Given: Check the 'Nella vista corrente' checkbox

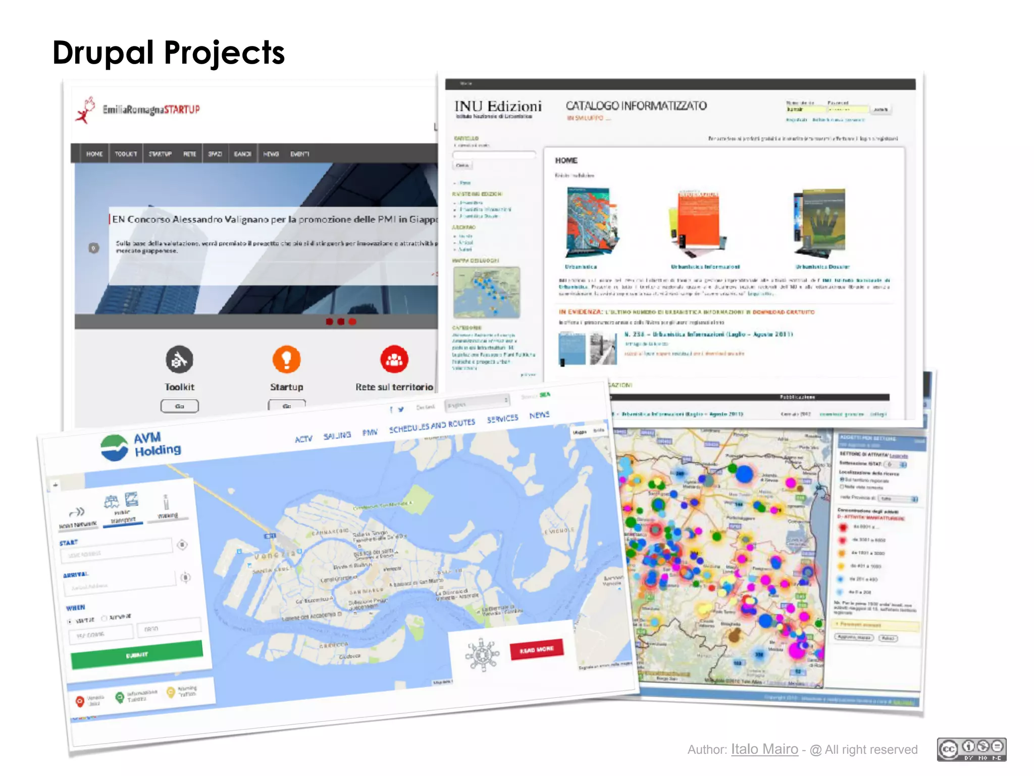Looking at the screenshot, I should coord(842,487).
